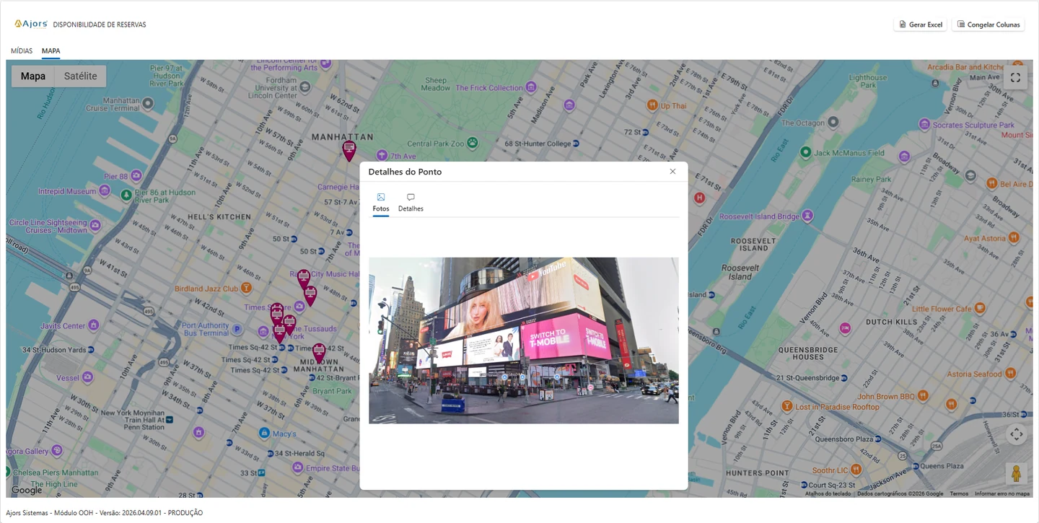Open the Times Square billboard photo
This screenshot has height=523, width=1039.
[x=524, y=340]
